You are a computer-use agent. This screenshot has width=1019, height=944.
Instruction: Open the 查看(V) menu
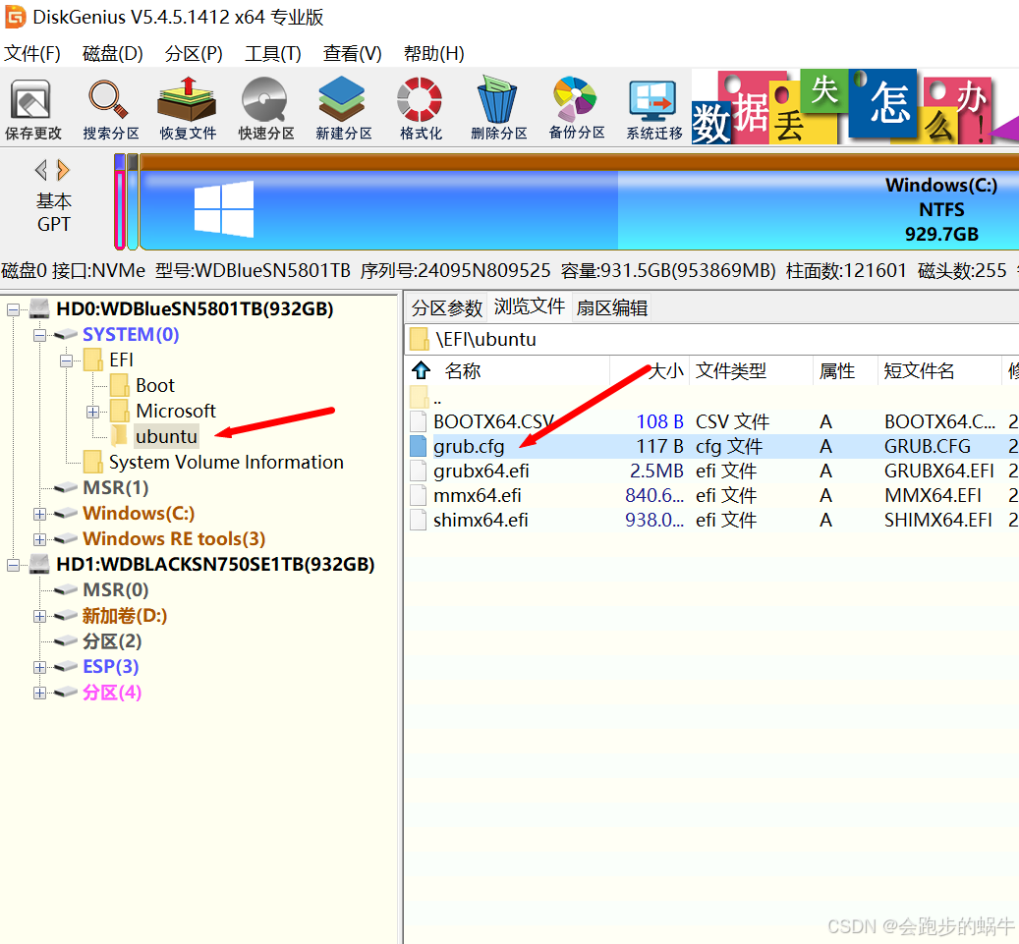click(x=352, y=53)
